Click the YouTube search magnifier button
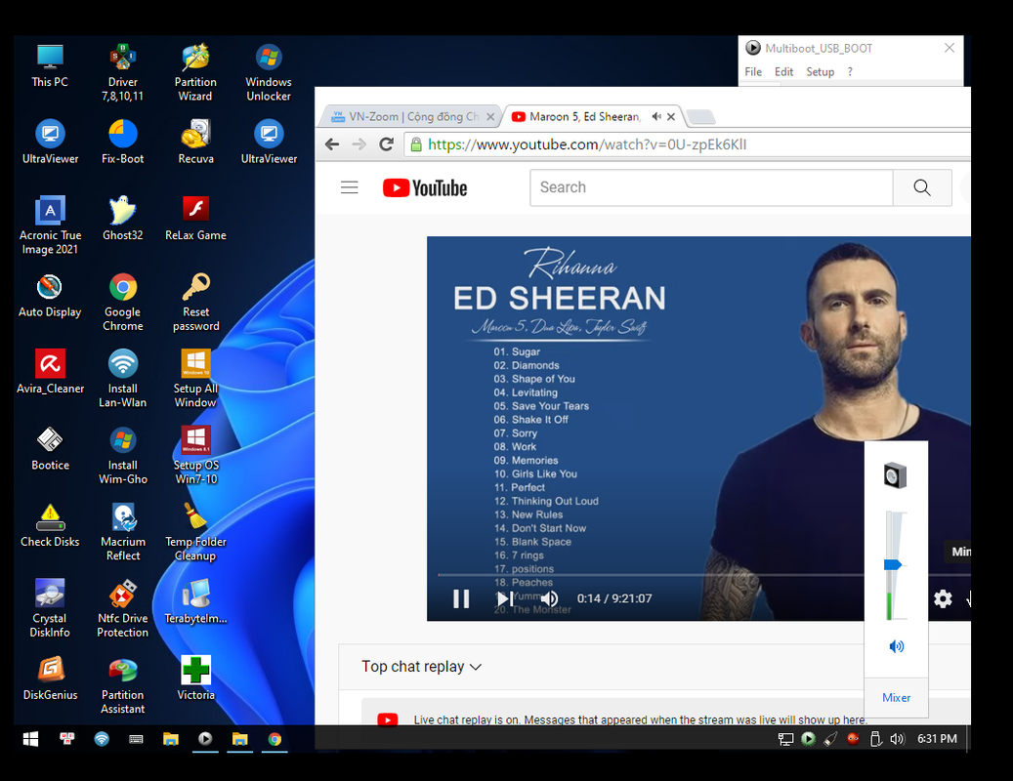Screen dimensions: 1013x781 (x=922, y=187)
